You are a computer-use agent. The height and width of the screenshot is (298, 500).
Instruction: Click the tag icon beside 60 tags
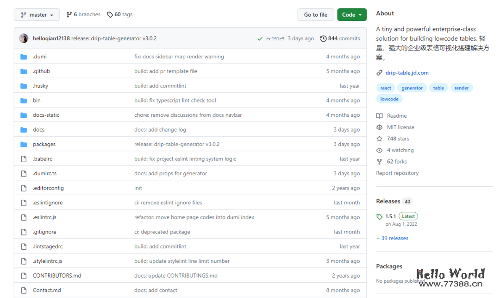click(x=110, y=15)
